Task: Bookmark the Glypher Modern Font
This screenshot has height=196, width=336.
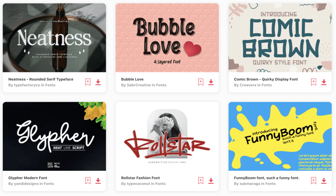Action: pyautogui.click(x=88, y=181)
